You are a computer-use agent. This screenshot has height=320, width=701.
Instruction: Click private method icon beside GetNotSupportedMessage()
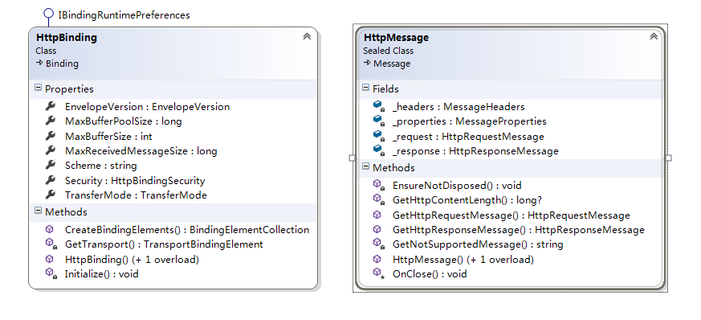click(379, 244)
